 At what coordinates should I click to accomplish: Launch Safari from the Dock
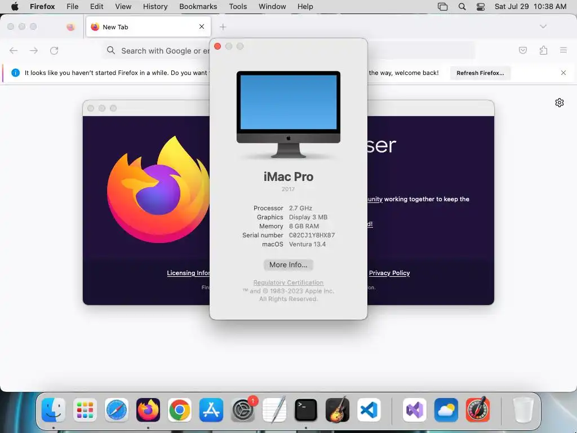coord(117,410)
